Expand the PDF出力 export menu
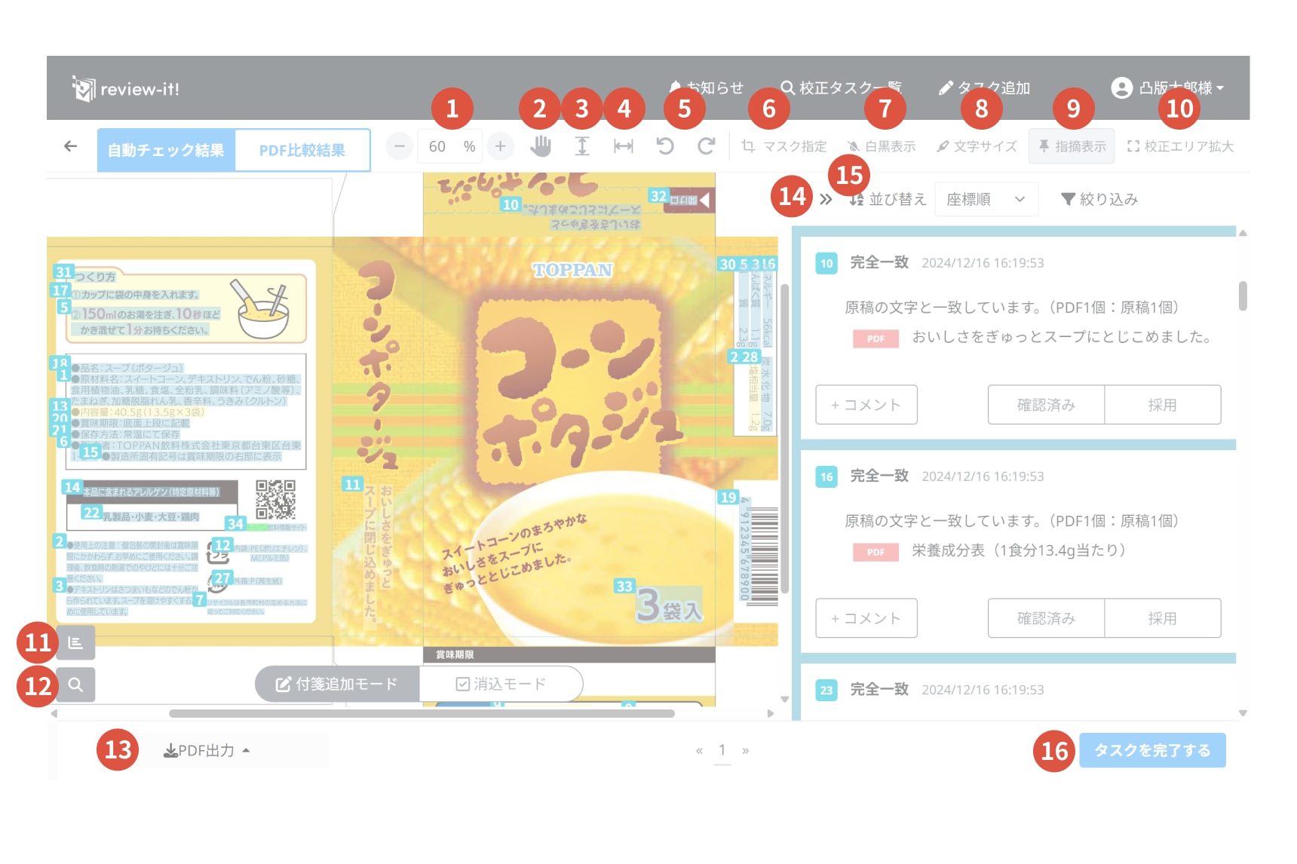 207,751
